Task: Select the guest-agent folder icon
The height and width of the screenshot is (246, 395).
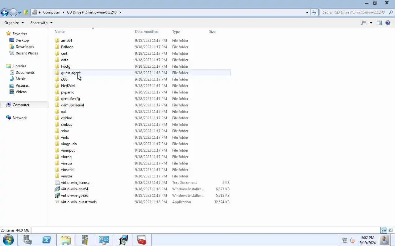Action: (57, 73)
